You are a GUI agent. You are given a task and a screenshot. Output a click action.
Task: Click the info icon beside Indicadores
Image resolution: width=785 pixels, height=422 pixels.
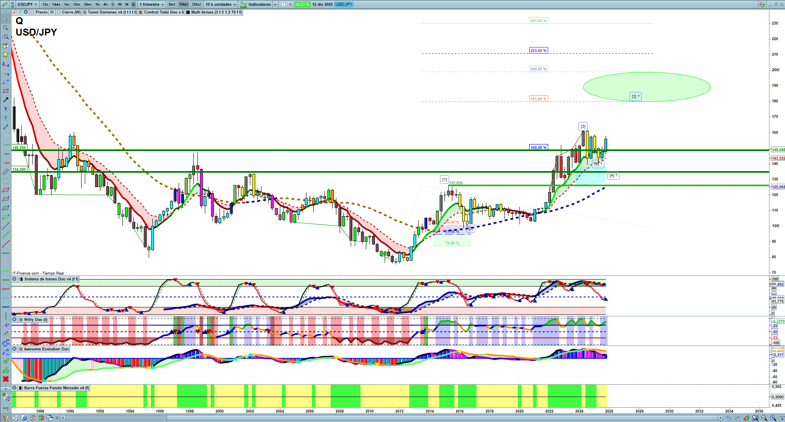click(x=283, y=5)
